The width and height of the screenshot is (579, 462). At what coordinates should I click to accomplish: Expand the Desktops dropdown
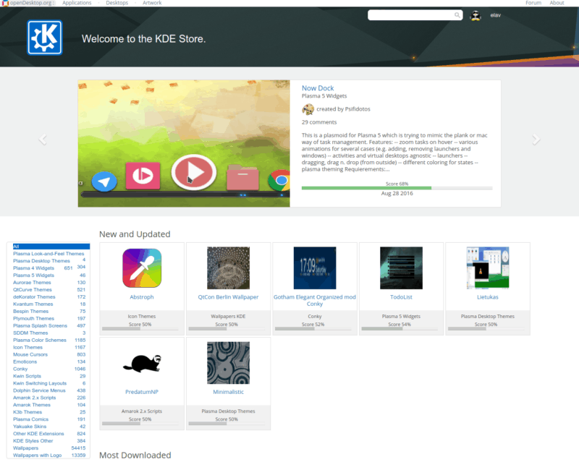pyautogui.click(x=116, y=3)
